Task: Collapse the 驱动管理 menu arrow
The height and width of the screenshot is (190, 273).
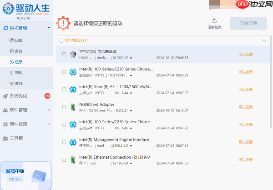Action: [x=49, y=28]
